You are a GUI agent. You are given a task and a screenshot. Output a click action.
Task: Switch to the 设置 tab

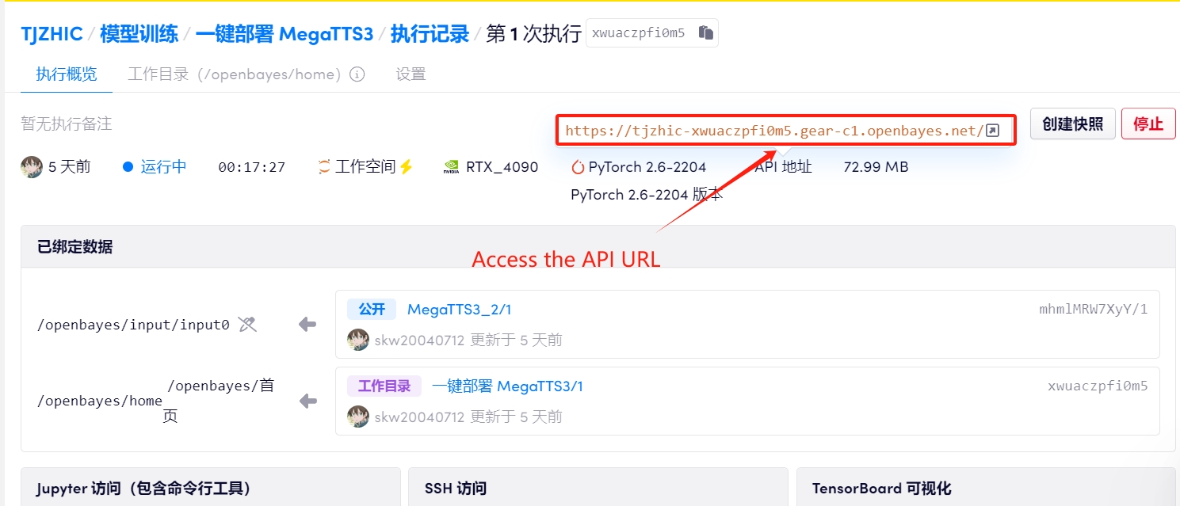tap(411, 74)
